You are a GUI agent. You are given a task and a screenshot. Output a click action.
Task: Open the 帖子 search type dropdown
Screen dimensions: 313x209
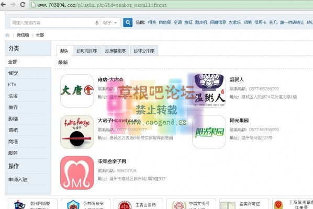(110, 22)
